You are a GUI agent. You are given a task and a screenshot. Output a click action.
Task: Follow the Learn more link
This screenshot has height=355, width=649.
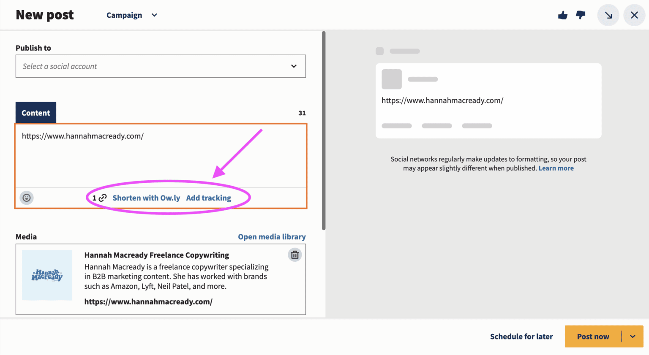pos(556,168)
